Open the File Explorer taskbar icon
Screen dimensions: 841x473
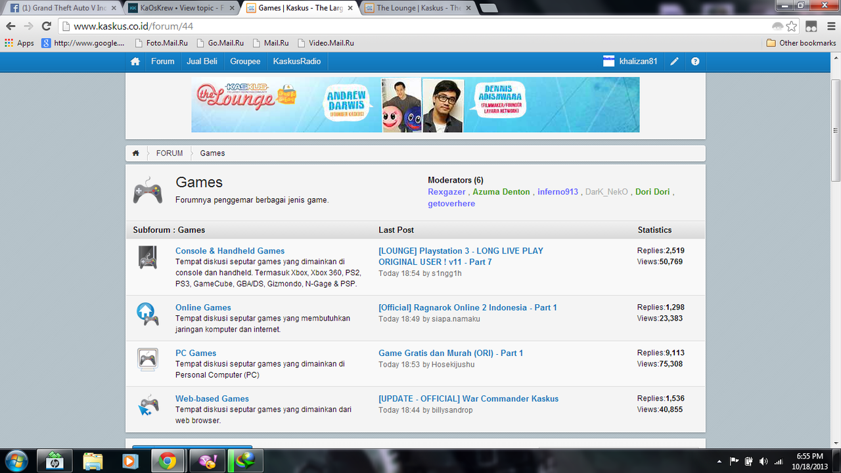pyautogui.click(x=93, y=461)
